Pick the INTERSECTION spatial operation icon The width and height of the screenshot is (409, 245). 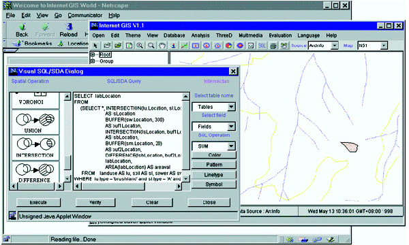pos(35,147)
